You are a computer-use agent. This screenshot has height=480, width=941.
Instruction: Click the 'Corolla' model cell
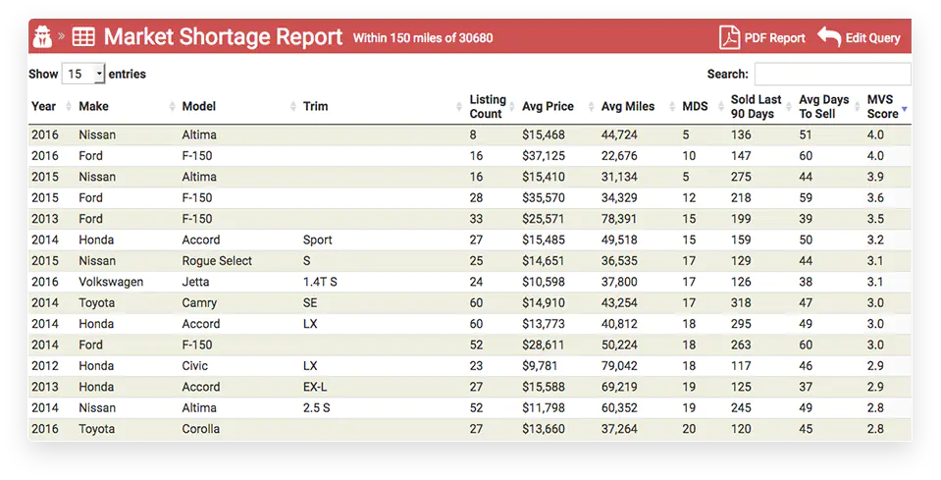[201, 429]
